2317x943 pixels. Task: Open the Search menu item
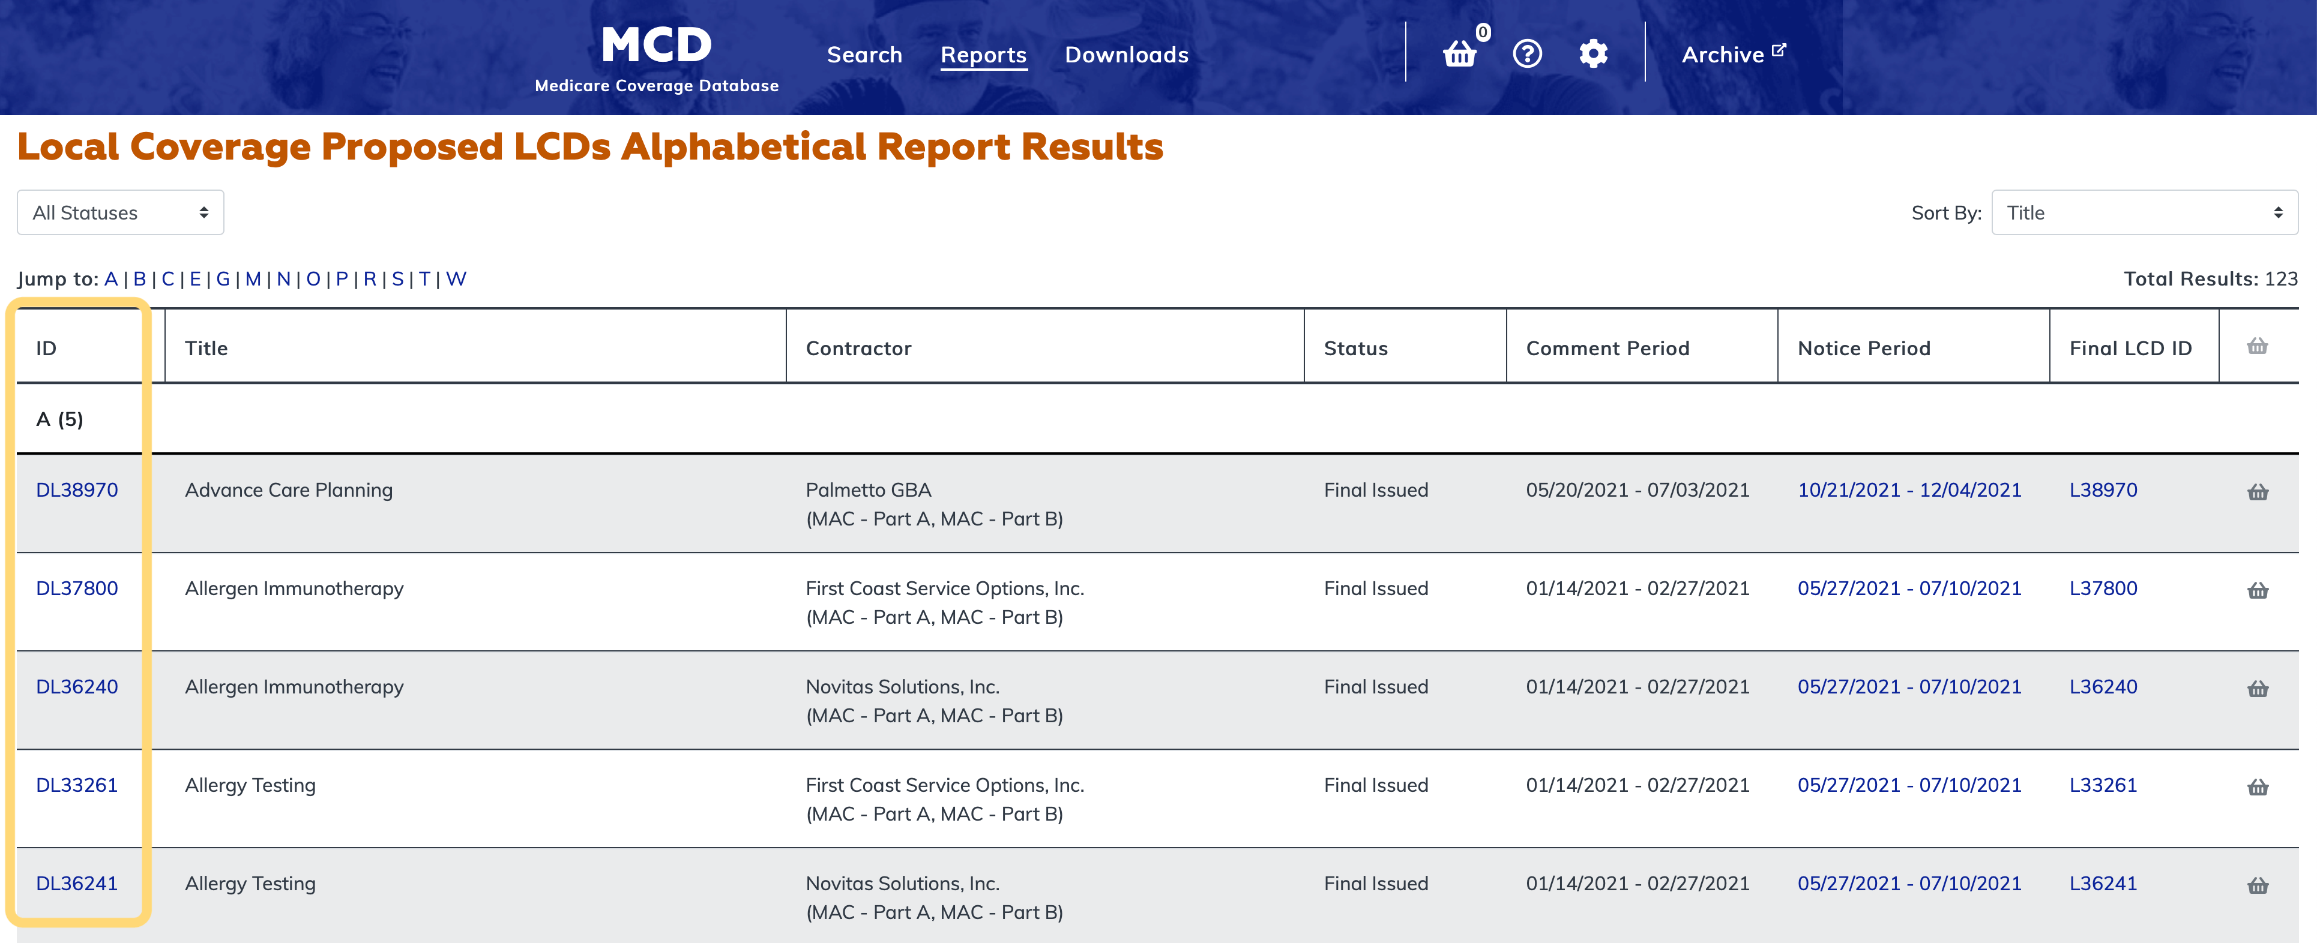click(x=864, y=55)
